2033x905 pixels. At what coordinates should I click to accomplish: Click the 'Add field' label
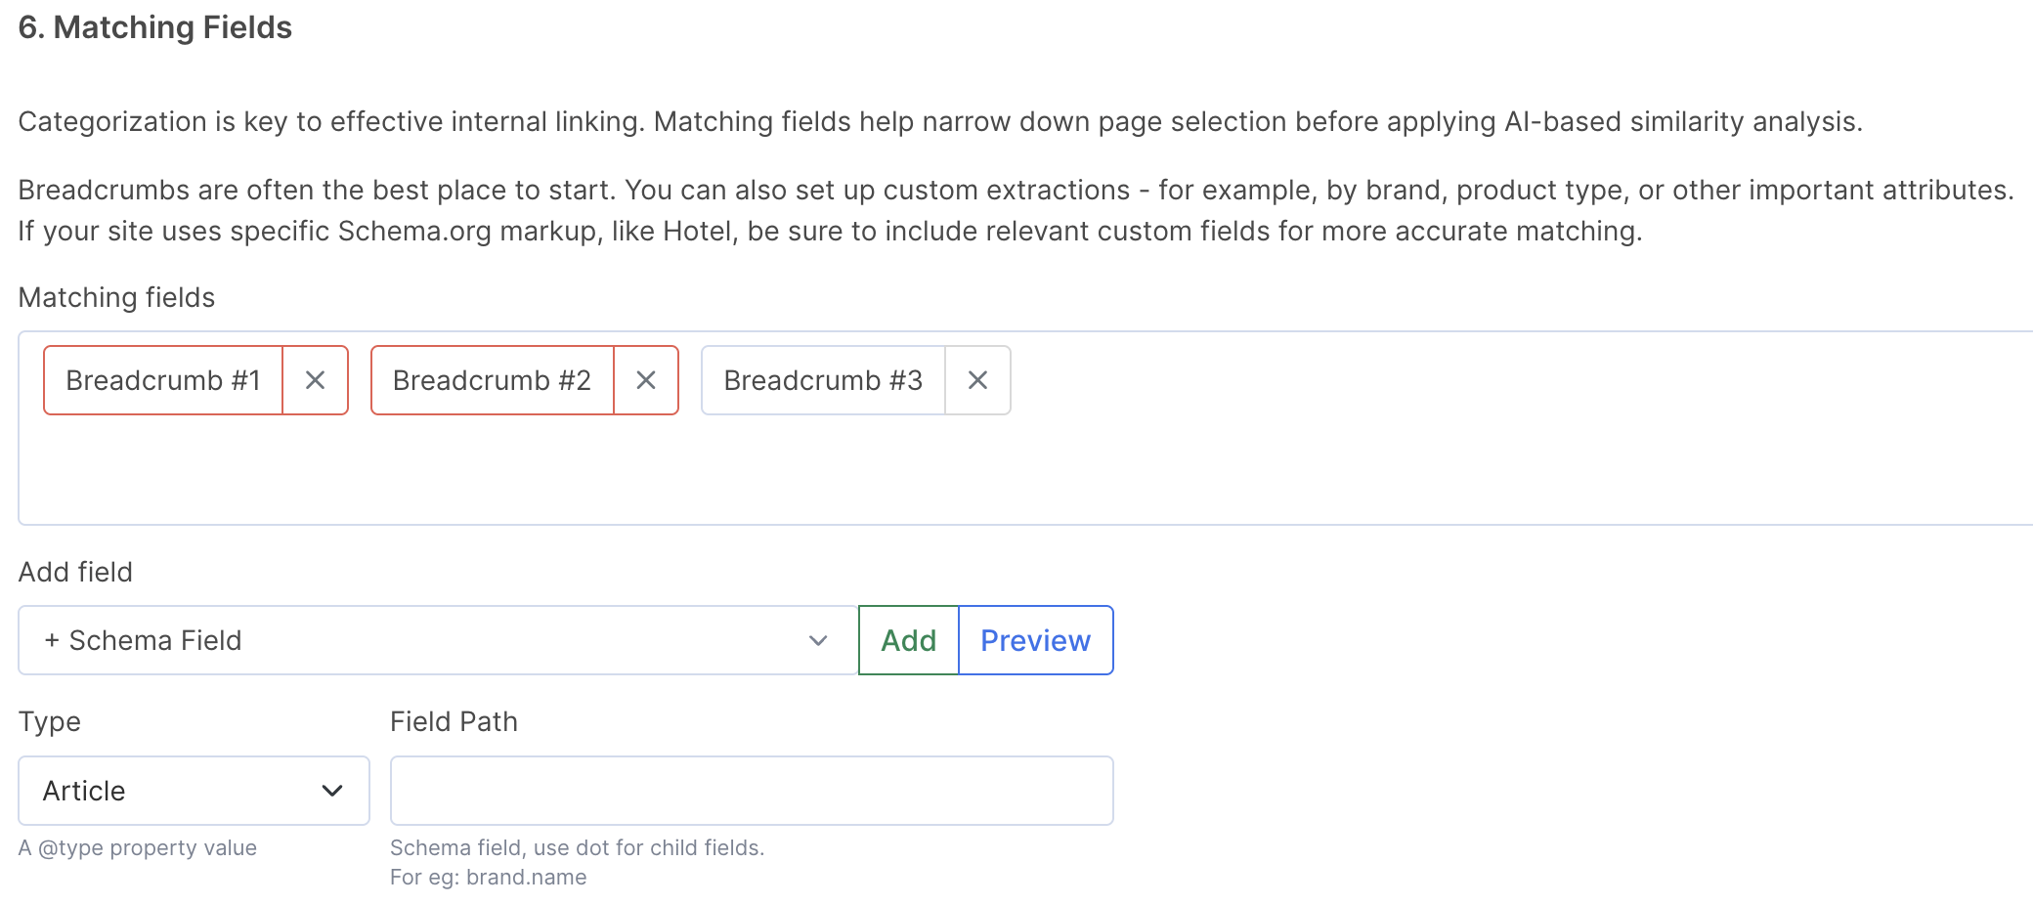tap(75, 572)
